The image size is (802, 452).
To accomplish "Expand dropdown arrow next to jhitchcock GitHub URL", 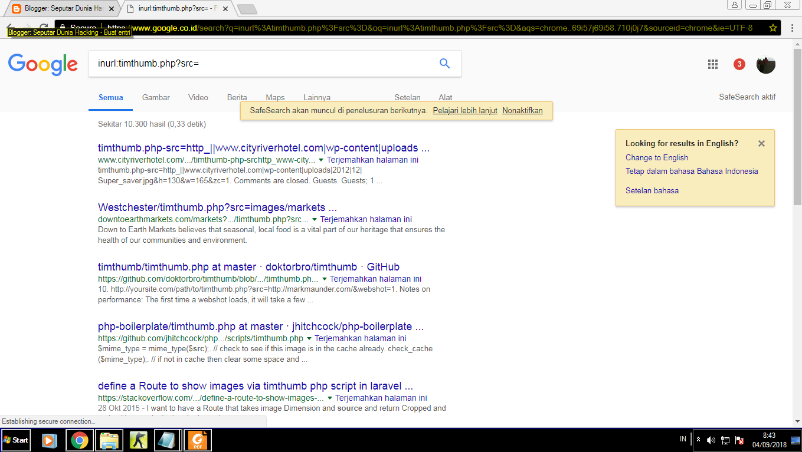I will click(x=309, y=339).
